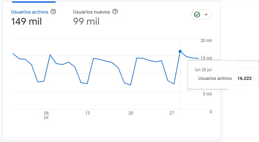Image resolution: width=259 pixels, height=142 pixels.
Task: Click the 16.222 value in the tooltip
Action: (x=244, y=78)
